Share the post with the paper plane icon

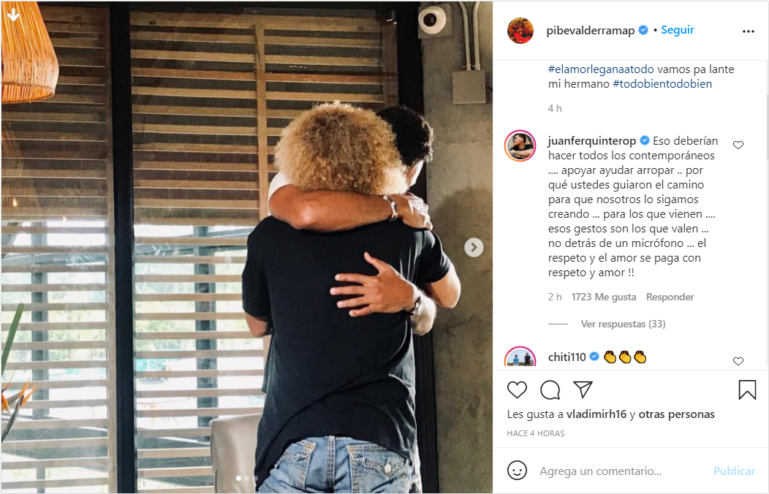pyautogui.click(x=583, y=389)
